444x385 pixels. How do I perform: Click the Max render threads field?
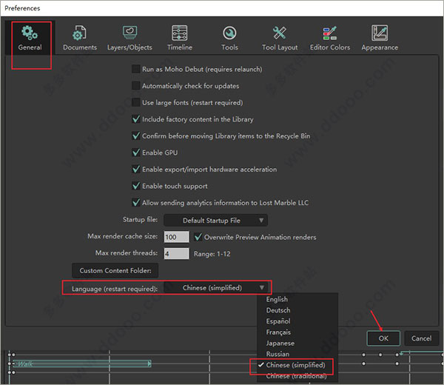pos(176,253)
